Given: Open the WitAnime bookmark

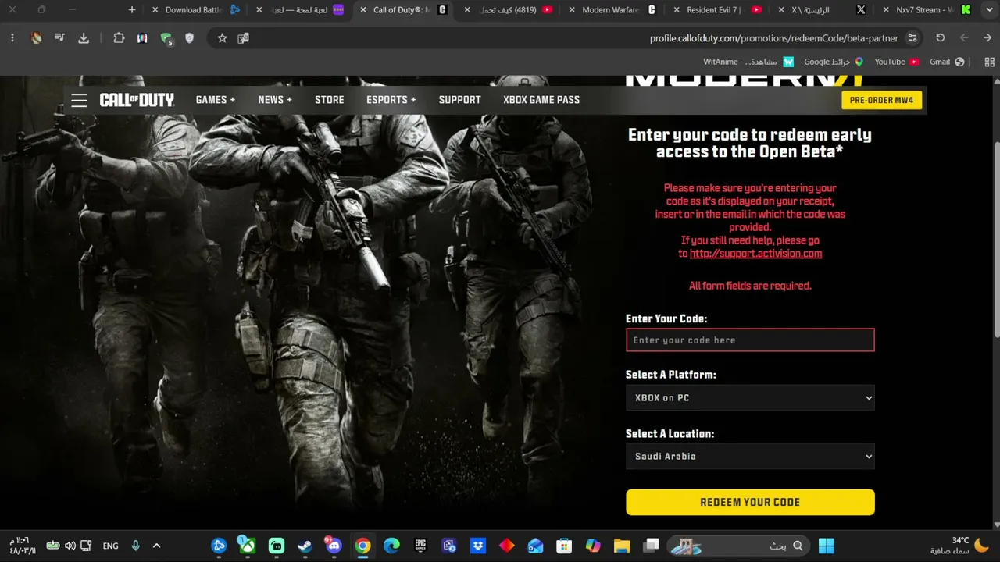Looking at the screenshot, I should (x=748, y=62).
